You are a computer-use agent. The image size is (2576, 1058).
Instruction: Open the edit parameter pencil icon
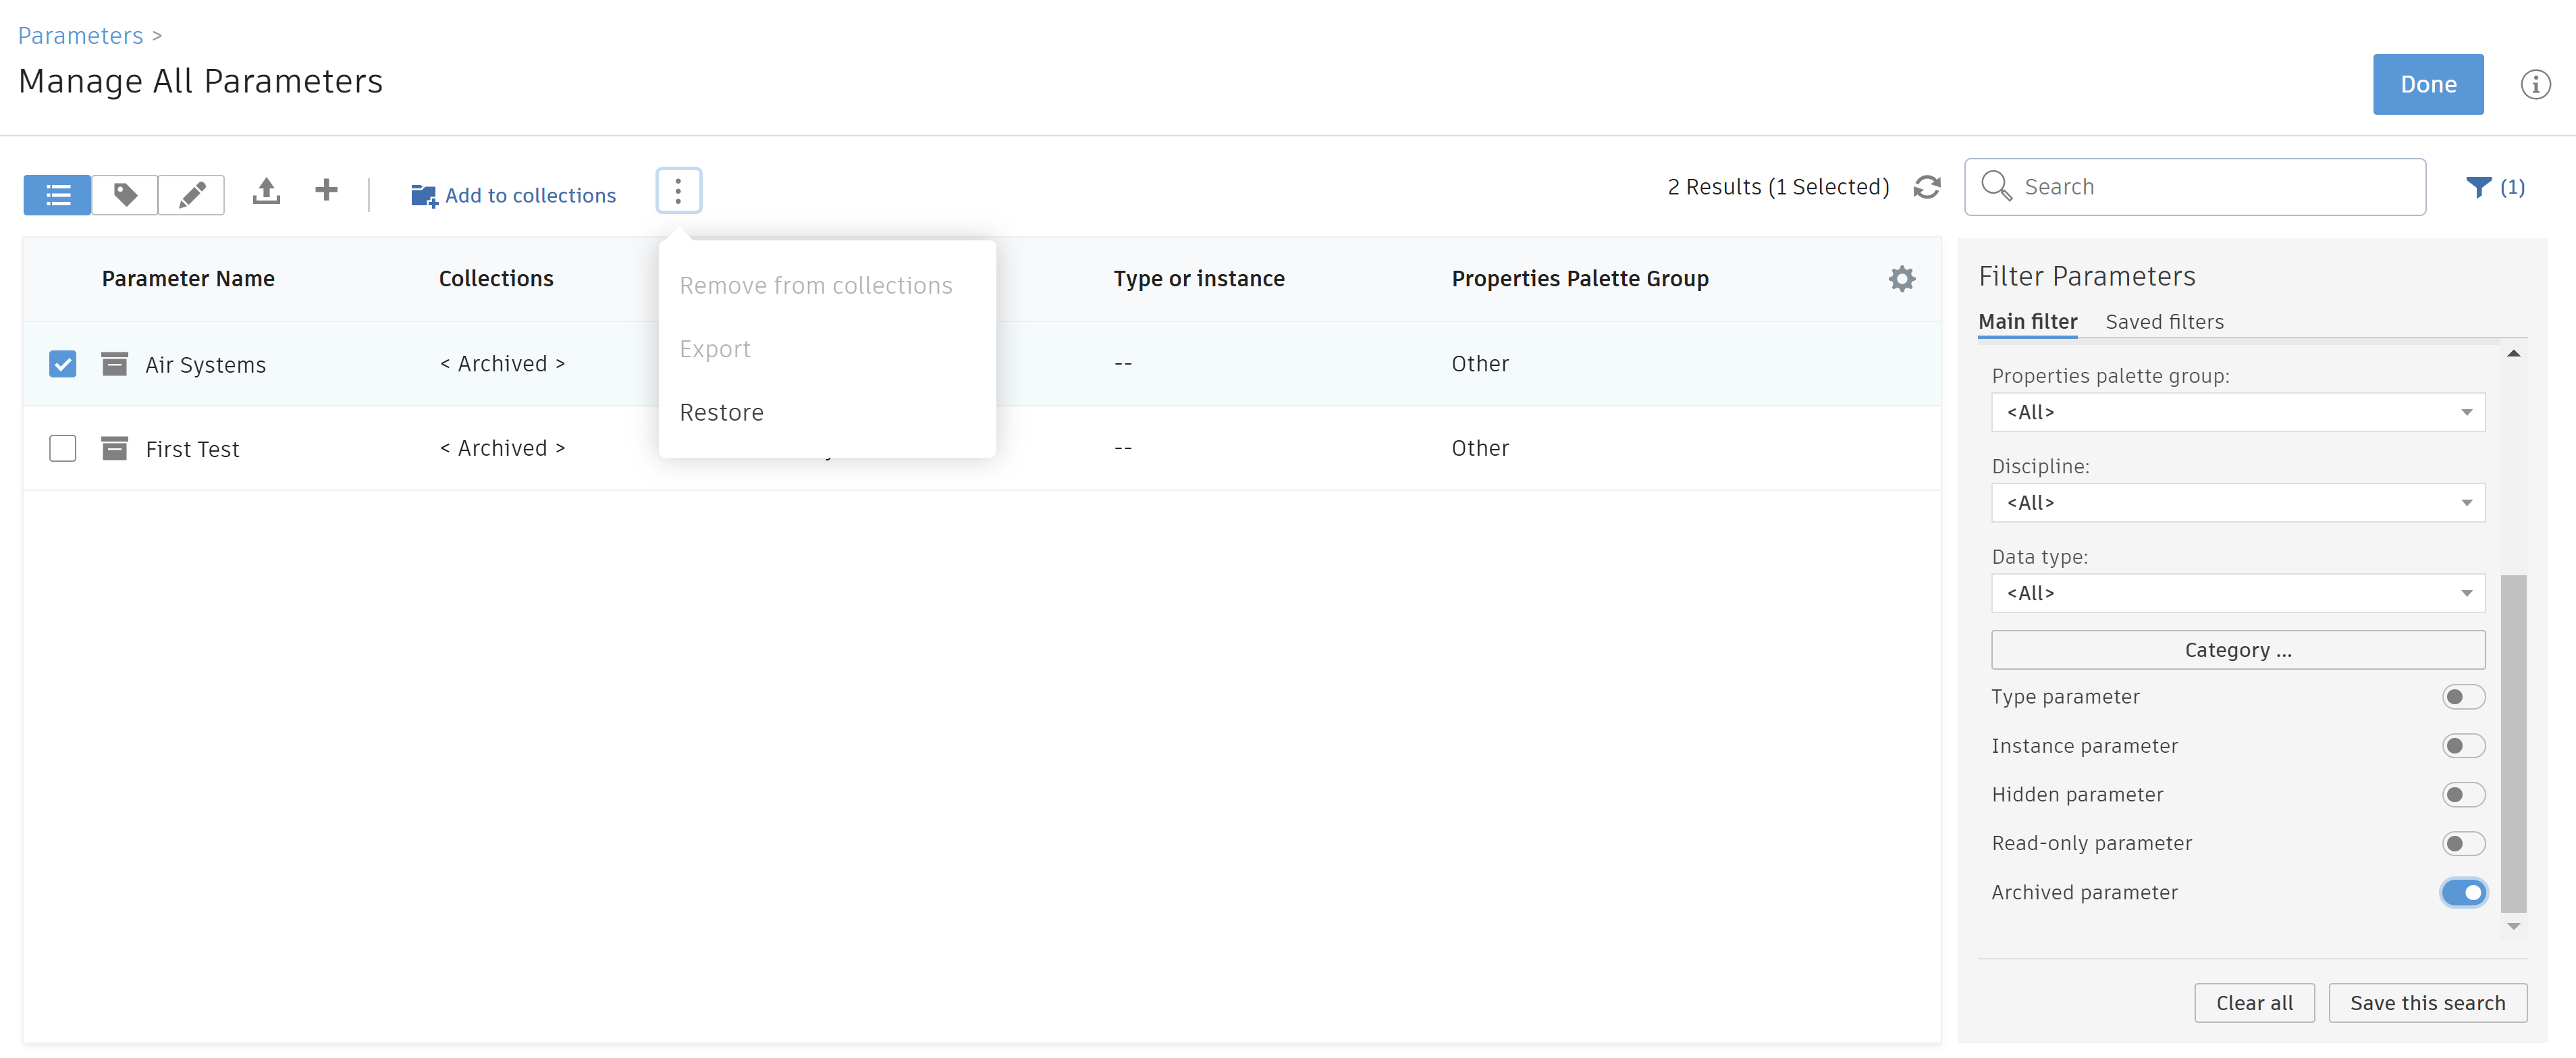point(191,194)
